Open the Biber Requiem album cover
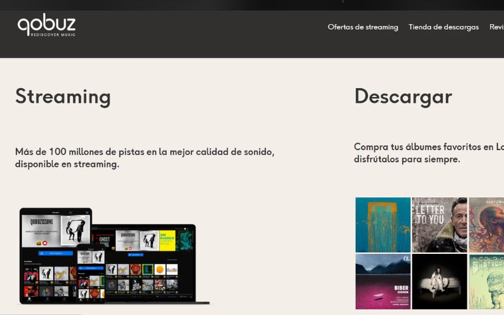The height and width of the screenshot is (315, 504). click(383, 282)
